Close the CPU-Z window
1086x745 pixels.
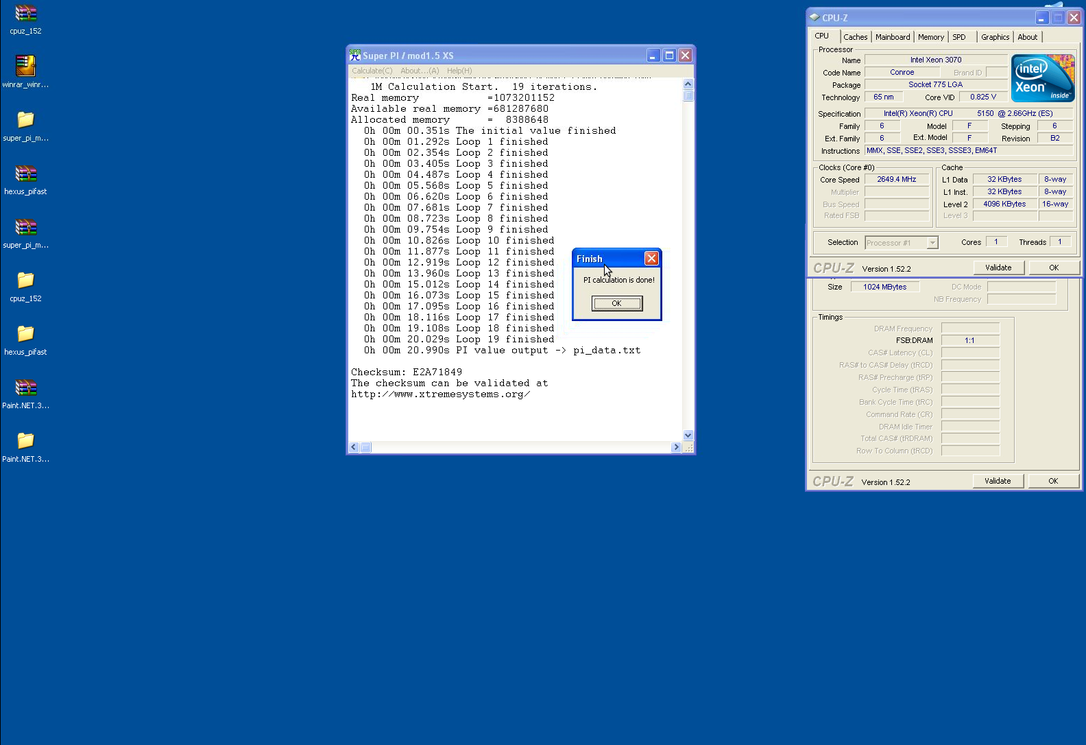coord(1074,18)
